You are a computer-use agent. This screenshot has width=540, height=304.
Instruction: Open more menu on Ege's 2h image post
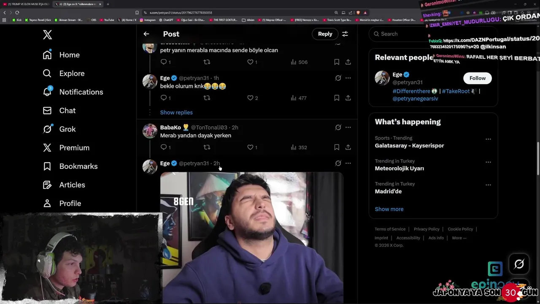[x=348, y=163]
